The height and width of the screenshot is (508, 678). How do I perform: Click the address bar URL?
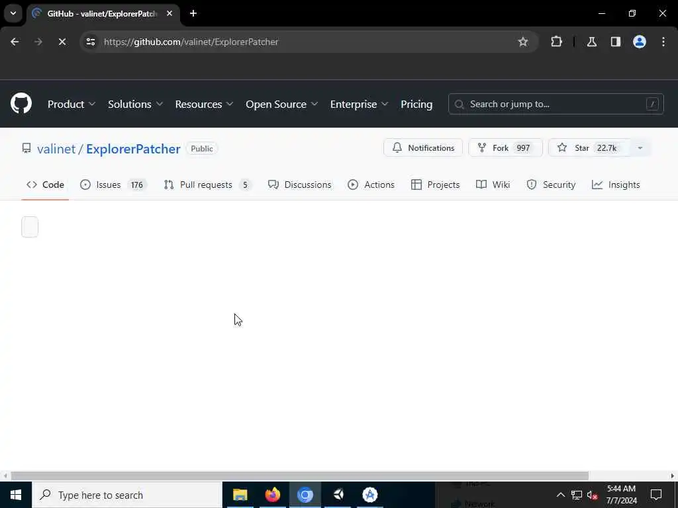pyautogui.click(x=191, y=42)
